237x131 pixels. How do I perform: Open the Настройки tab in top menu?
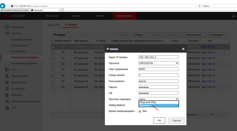click(125, 16)
